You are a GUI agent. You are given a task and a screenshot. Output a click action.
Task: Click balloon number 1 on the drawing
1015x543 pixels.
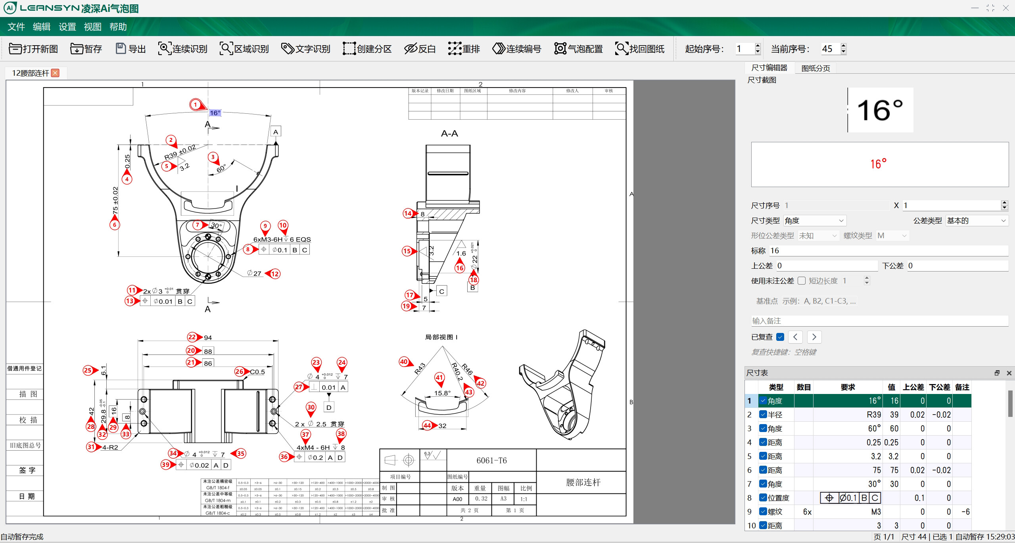point(195,105)
